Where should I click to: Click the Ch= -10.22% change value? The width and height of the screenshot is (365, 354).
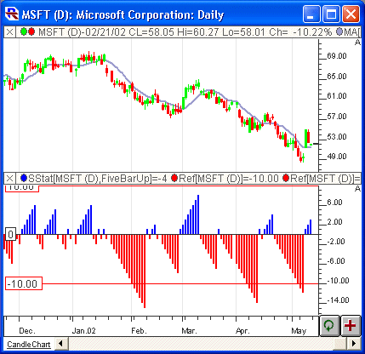pyautogui.click(x=300, y=32)
